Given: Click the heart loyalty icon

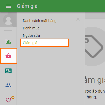Looking at the screenshot, I should pos(8,100).
